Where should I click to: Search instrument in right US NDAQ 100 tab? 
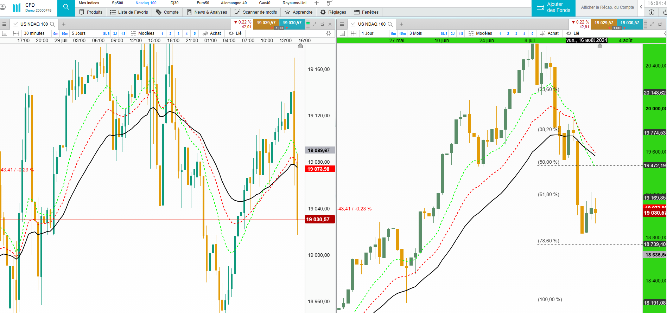coord(390,24)
